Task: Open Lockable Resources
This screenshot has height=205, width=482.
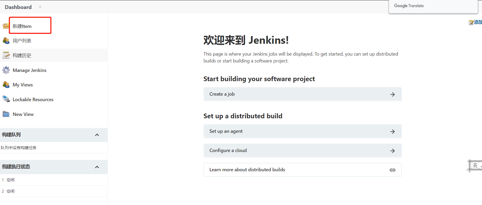Action: [33, 100]
